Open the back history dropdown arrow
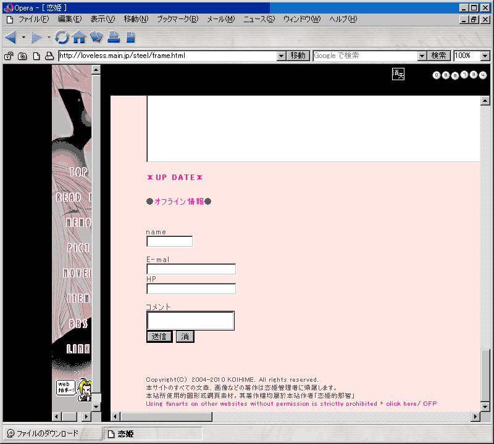 point(23,38)
